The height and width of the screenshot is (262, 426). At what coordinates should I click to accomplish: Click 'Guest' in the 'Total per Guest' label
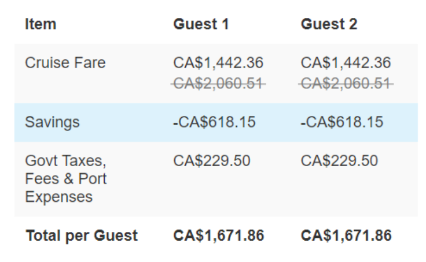pyautogui.click(x=118, y=235)
